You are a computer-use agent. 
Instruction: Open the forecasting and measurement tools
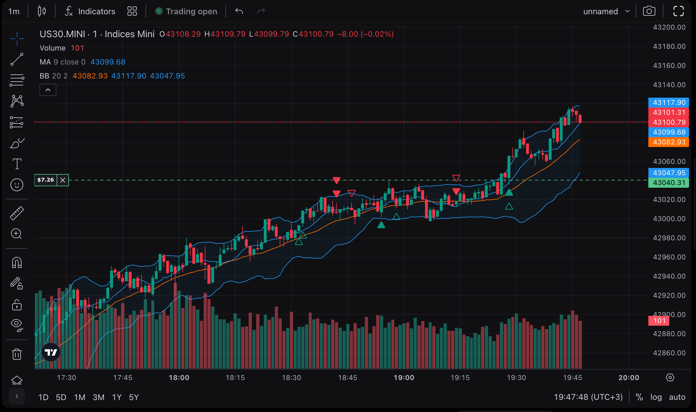click(x=17, y=122)
